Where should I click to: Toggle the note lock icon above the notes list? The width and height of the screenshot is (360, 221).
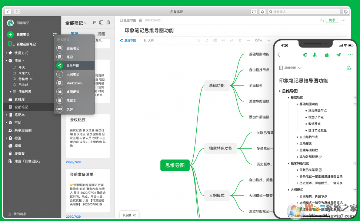[x=108, y=22]
